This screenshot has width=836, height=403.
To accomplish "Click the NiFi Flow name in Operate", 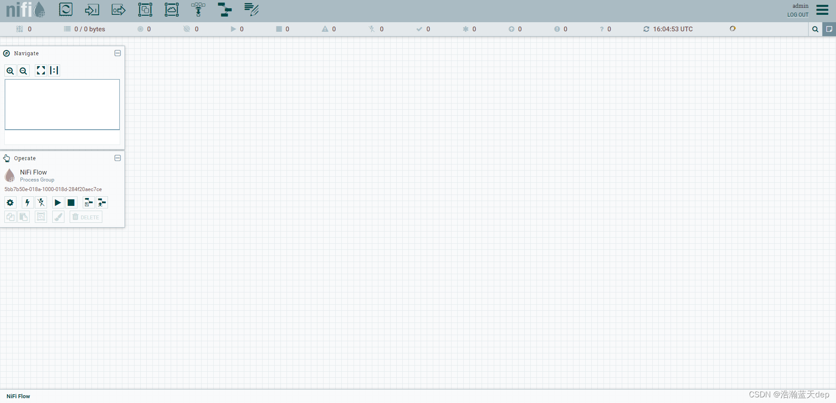I will pyautogui.click(x=34, y=172).
